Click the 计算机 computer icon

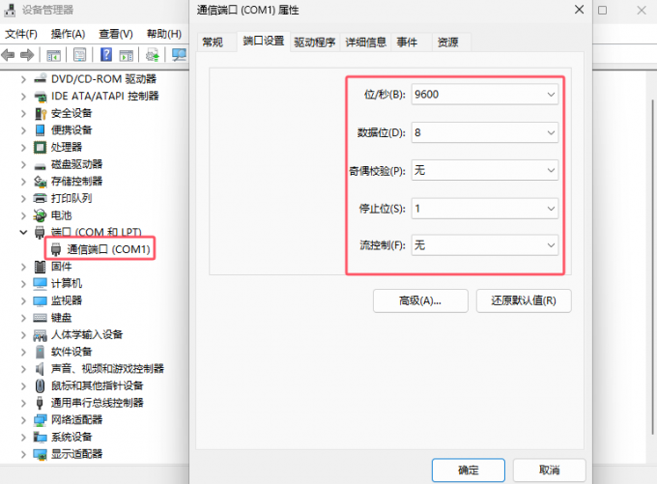click(40, 284)
